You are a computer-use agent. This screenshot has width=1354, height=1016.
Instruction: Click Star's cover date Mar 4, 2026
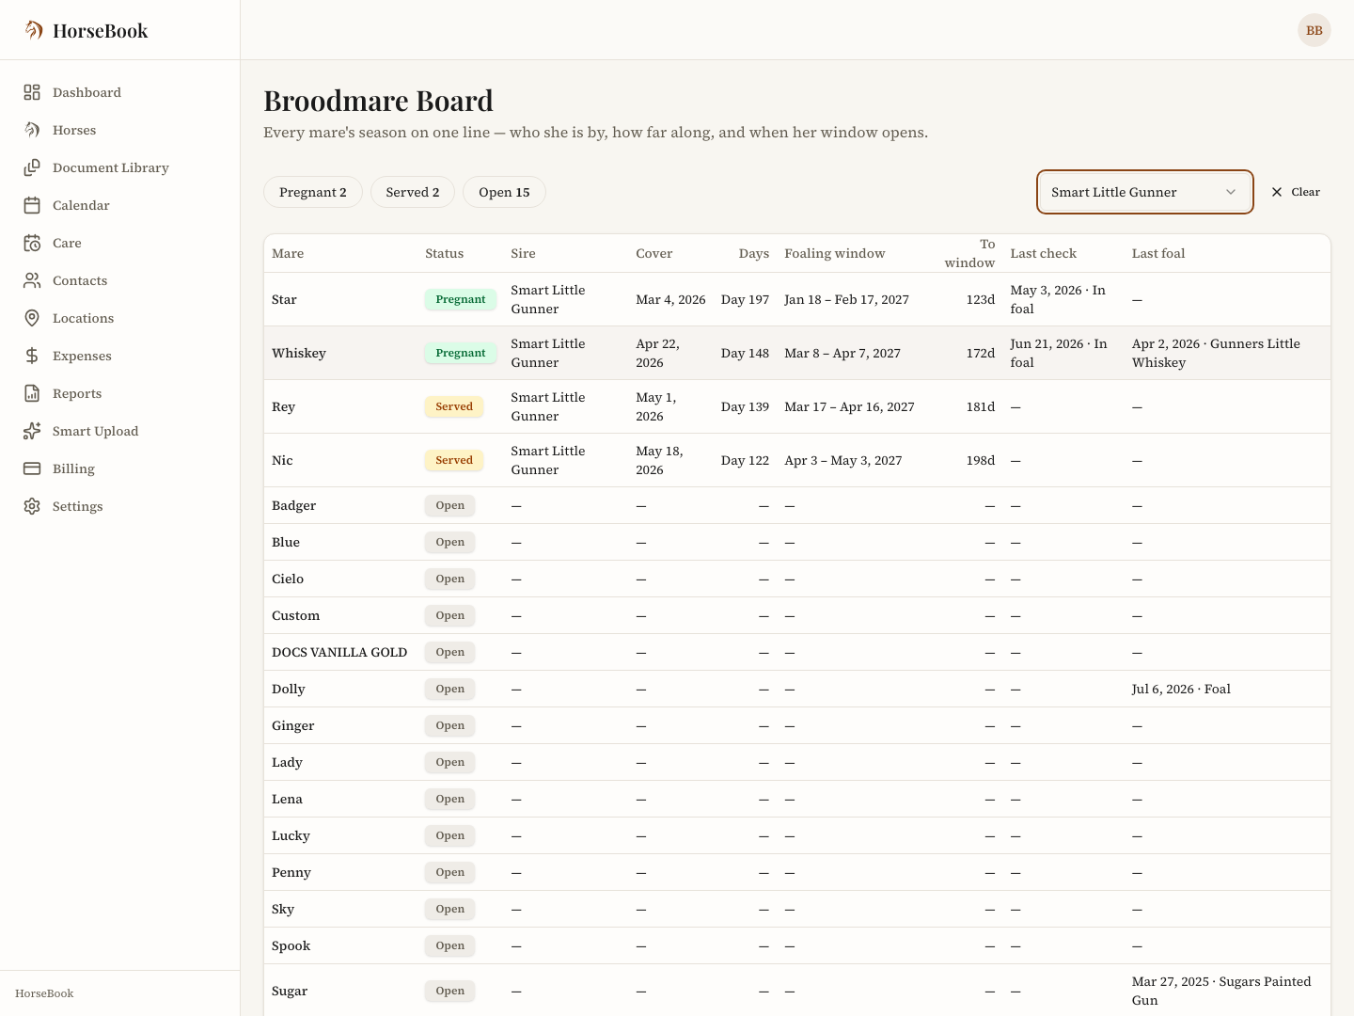point(670,299)
